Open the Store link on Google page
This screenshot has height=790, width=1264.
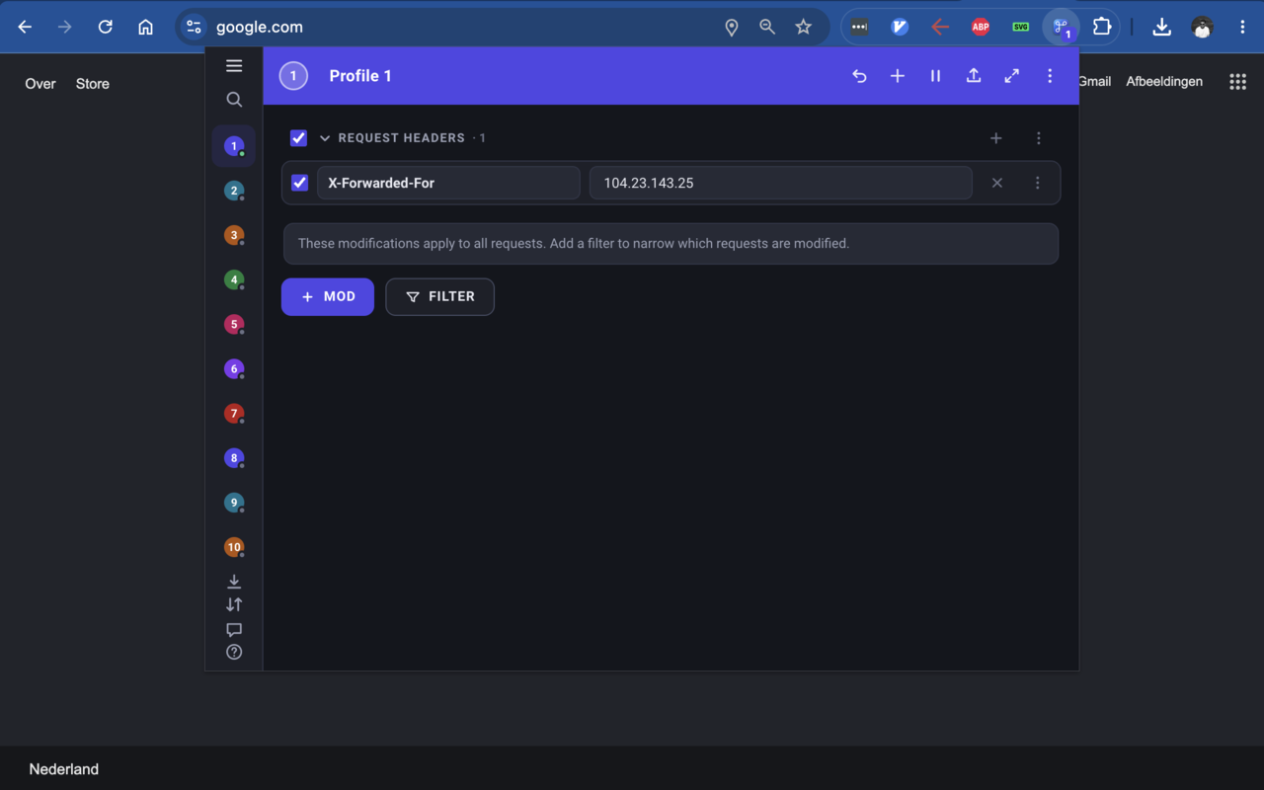pyautogui.click(x=93, y=84)
